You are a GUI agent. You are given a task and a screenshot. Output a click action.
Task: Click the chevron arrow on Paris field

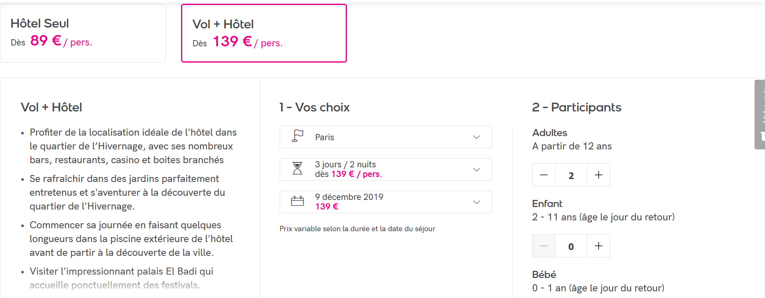[476, 137]
